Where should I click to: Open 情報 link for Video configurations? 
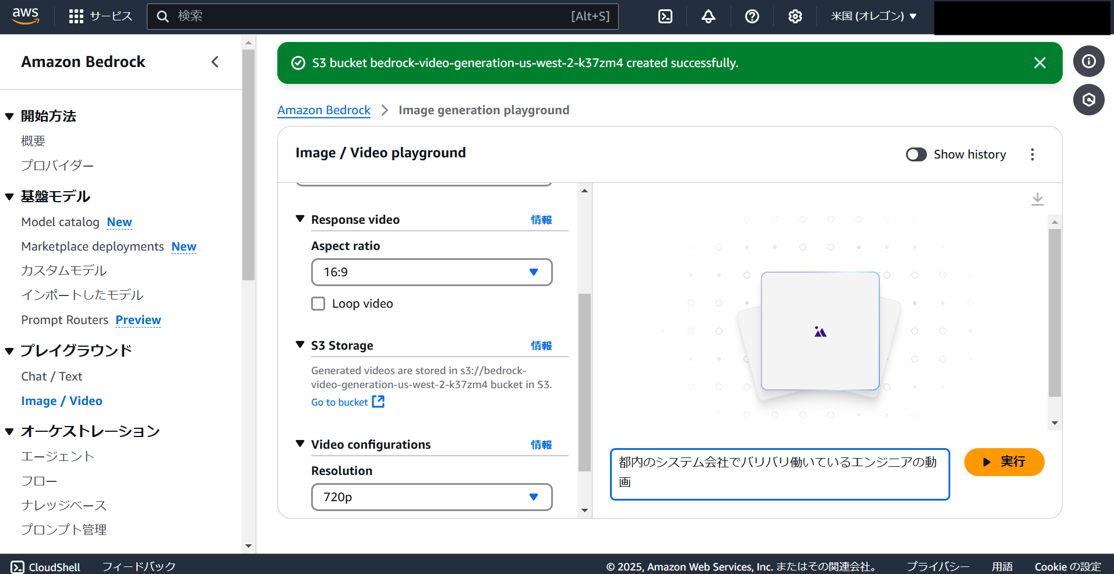tap(541, 445)
